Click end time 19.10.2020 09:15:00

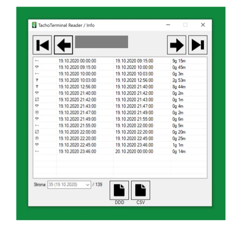point(134,61)
